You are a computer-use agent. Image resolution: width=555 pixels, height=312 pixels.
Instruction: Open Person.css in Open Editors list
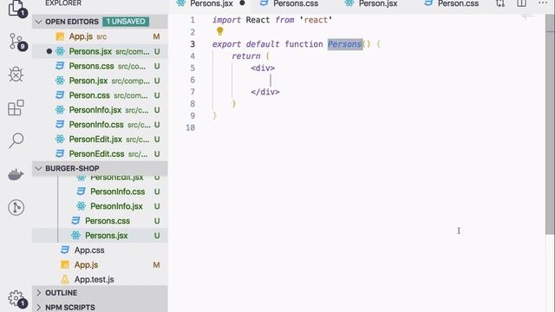pos(100,95)
